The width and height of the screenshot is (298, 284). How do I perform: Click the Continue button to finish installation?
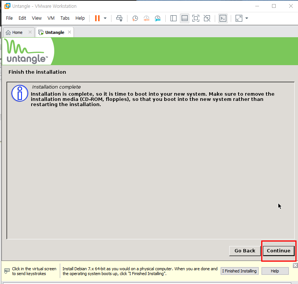point(279,251)
